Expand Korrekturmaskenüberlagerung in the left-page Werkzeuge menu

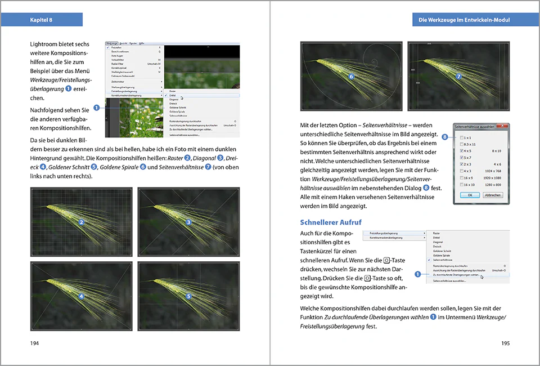(134, 96)
